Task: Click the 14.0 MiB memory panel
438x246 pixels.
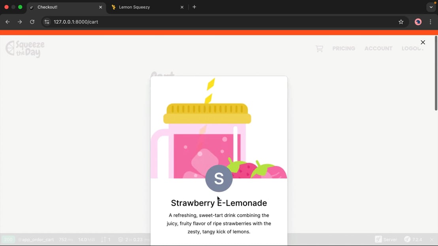Action: [87, 240]
